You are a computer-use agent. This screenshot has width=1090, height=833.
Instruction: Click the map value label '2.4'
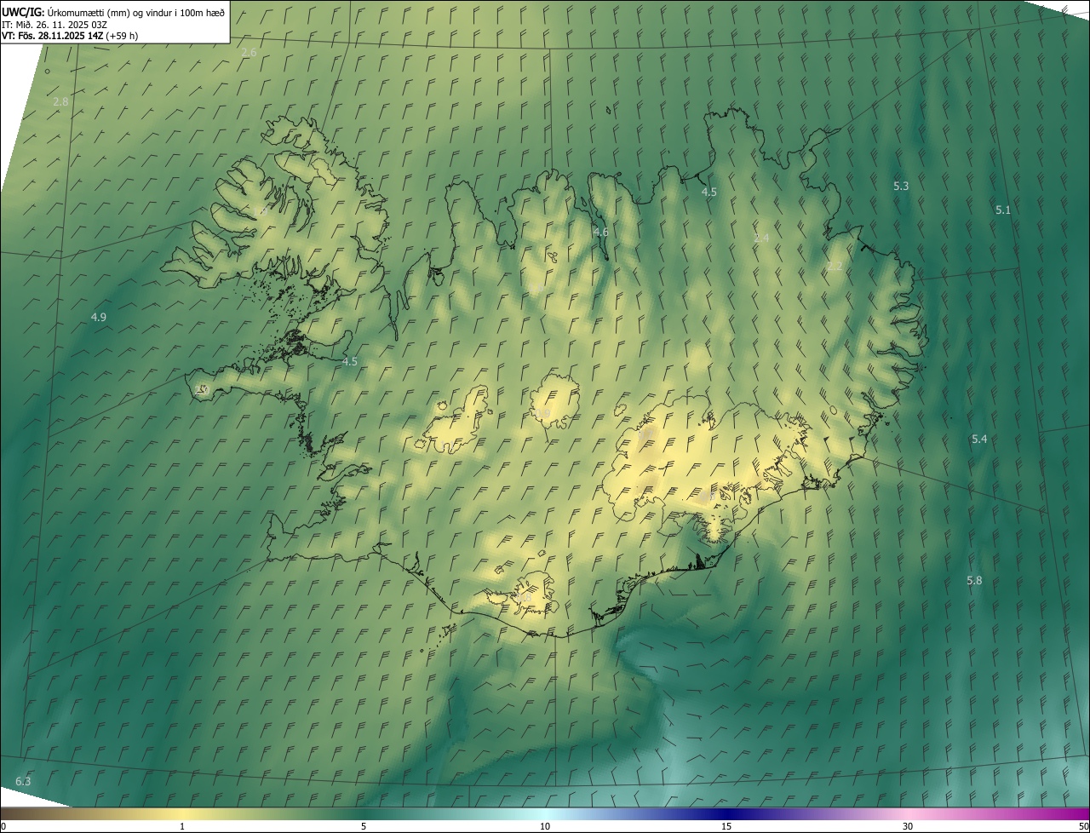click(761, 238)
